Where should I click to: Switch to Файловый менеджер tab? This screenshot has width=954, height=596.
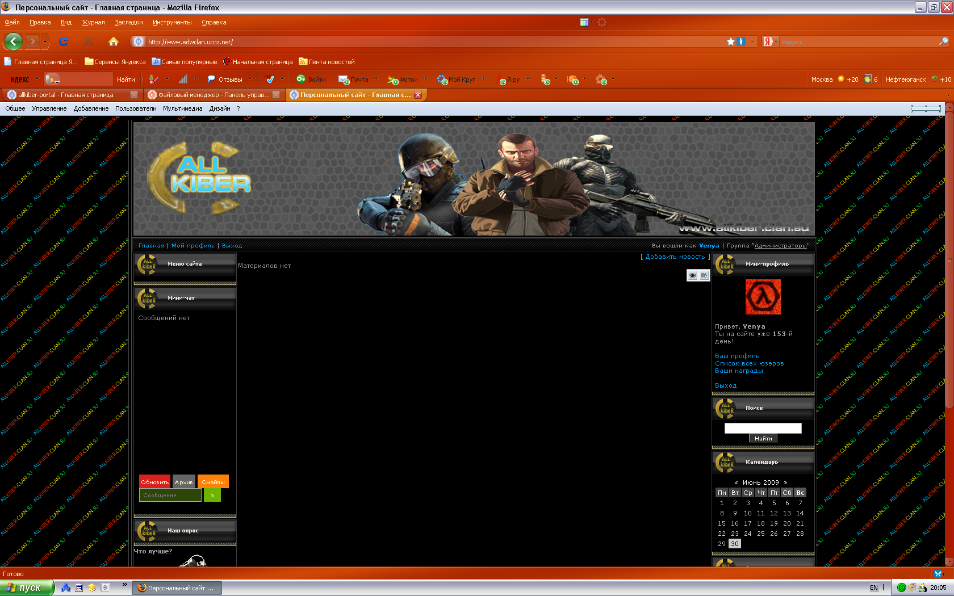point(213,95)
